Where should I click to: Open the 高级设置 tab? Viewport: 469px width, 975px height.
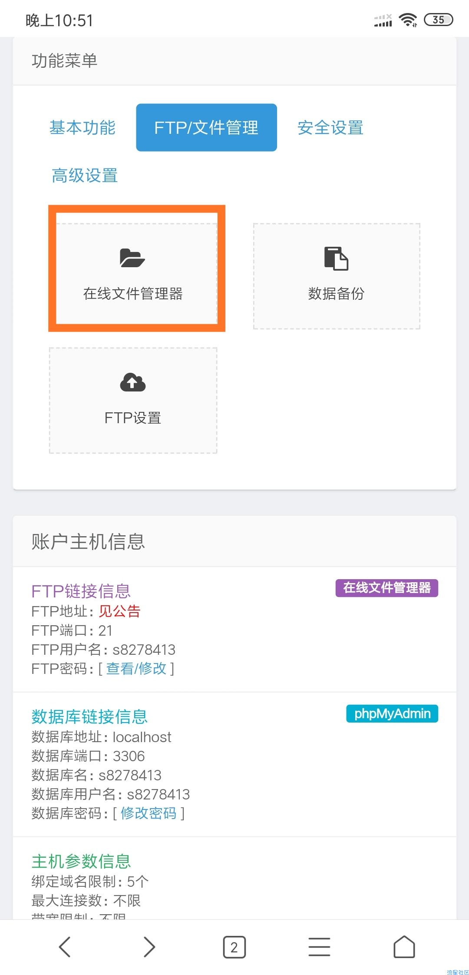[x=85, y=176]
